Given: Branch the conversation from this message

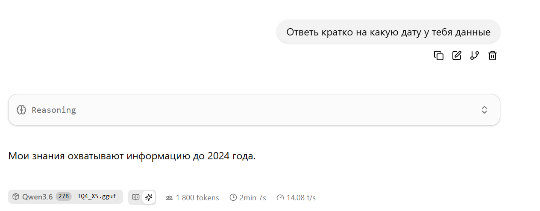Looking at the screenshot, I should 475,56.
